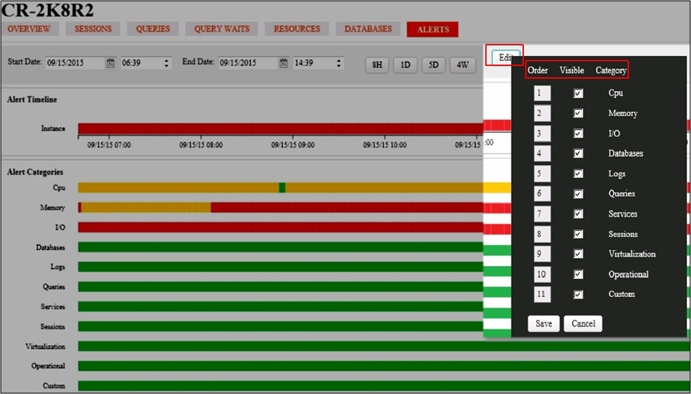Edit order number for Databases

[542, 153]
